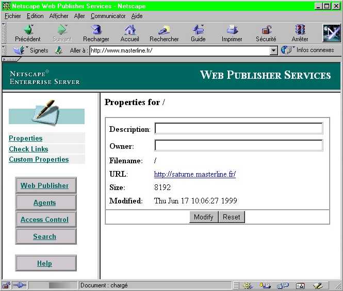Open the Guide toolbar button
This screenshot has height=291, width=343.
198,33
